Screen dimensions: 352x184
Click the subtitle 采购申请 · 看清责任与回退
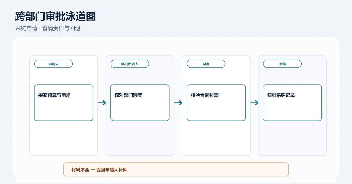pos(48,28)
